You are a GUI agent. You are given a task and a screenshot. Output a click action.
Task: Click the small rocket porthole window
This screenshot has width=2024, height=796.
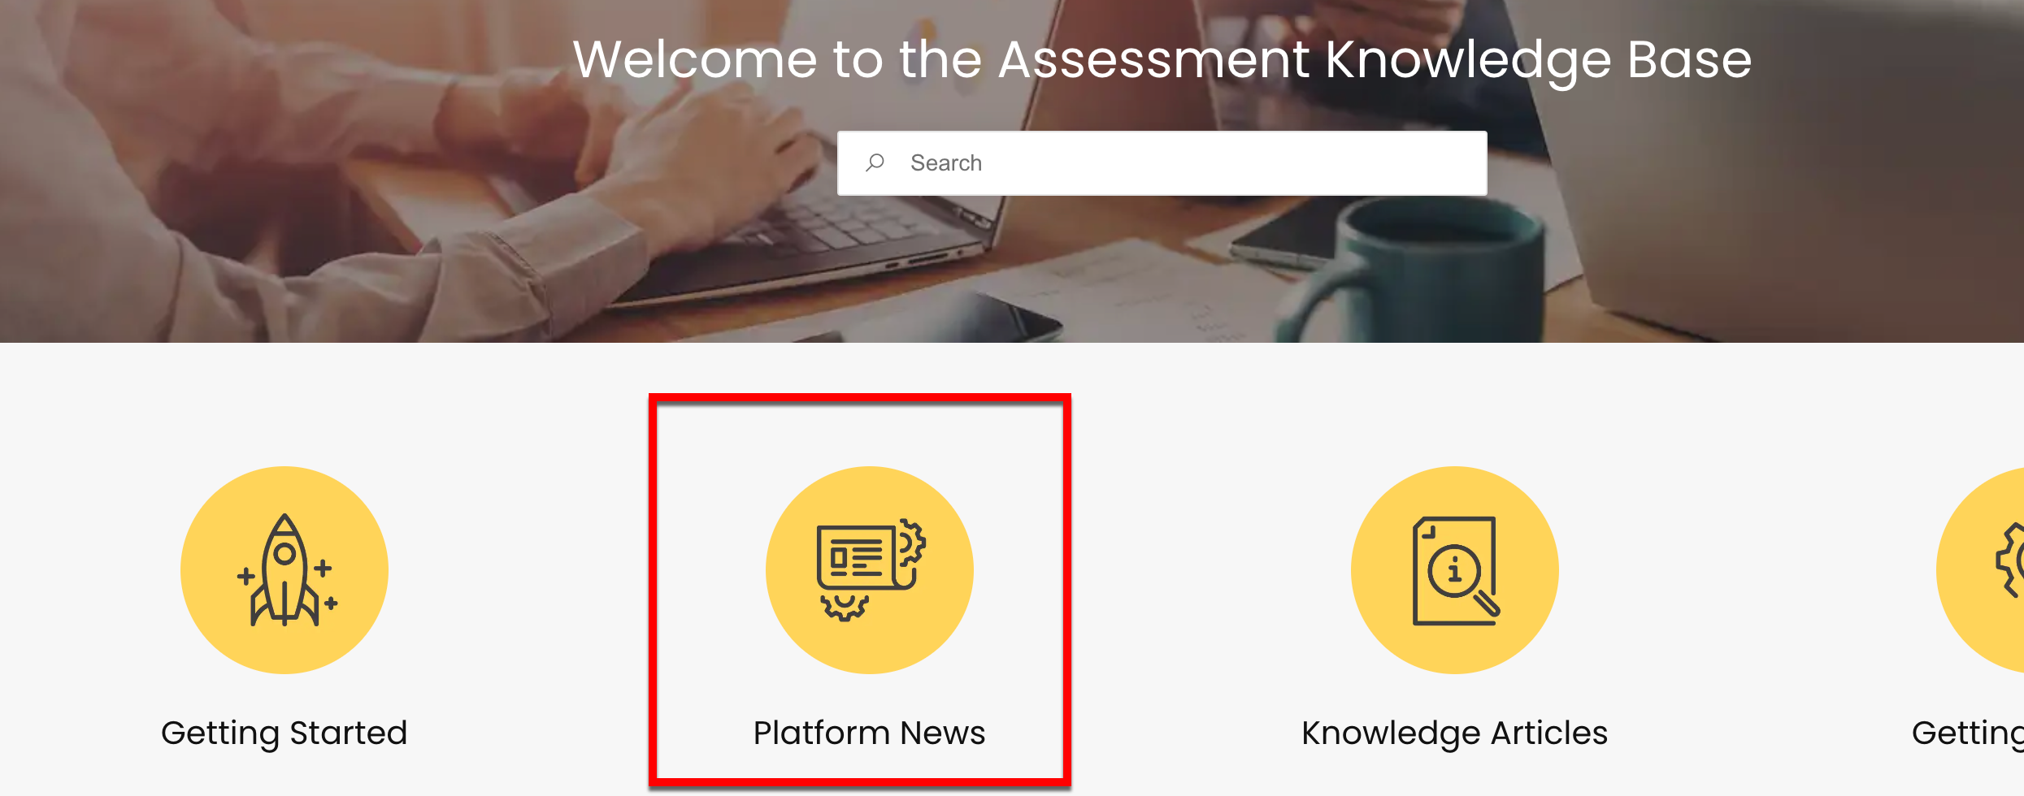[x=284, y=555]
